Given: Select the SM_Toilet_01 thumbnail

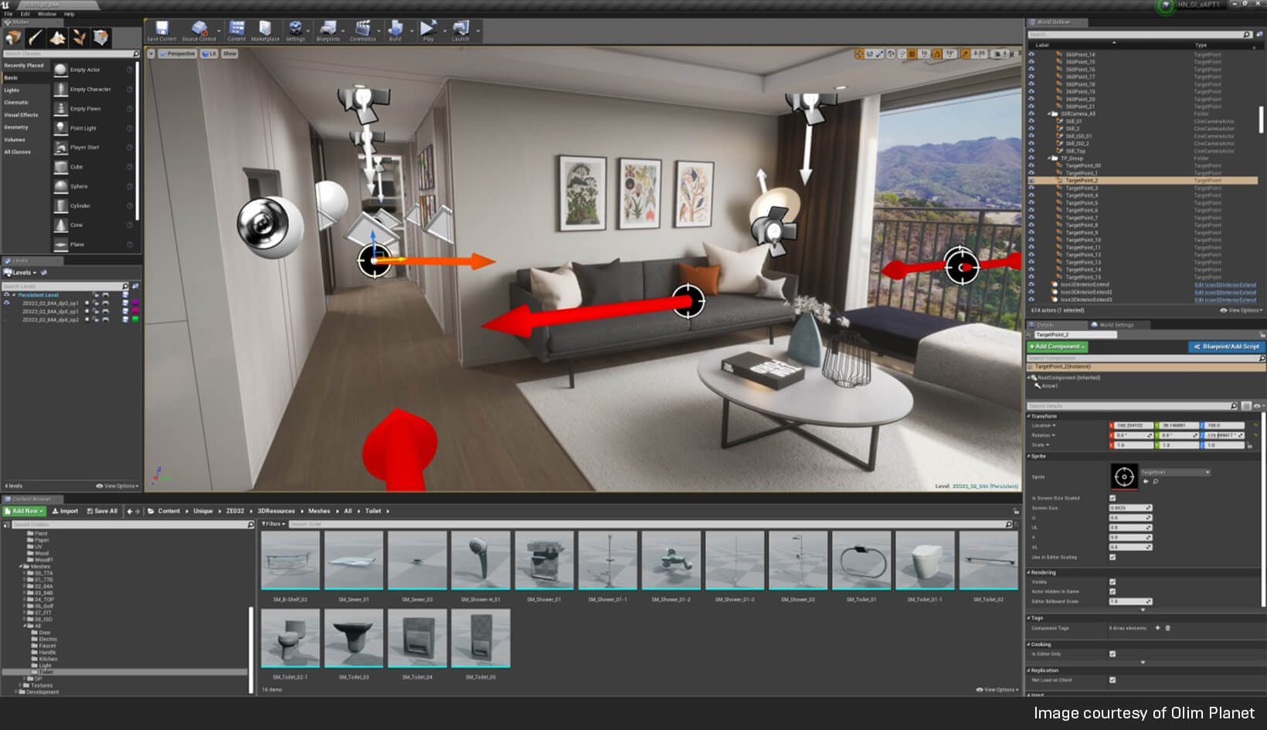Looking at the screenshot, I should (861, 561).
